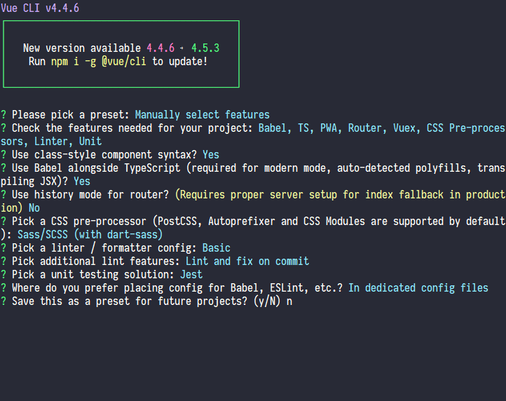Image resolution: width=506 pixels, height=401 pixels.
Task: Click the 'npm i -g @vue/cli' command
Action: (x=98, y=62)
